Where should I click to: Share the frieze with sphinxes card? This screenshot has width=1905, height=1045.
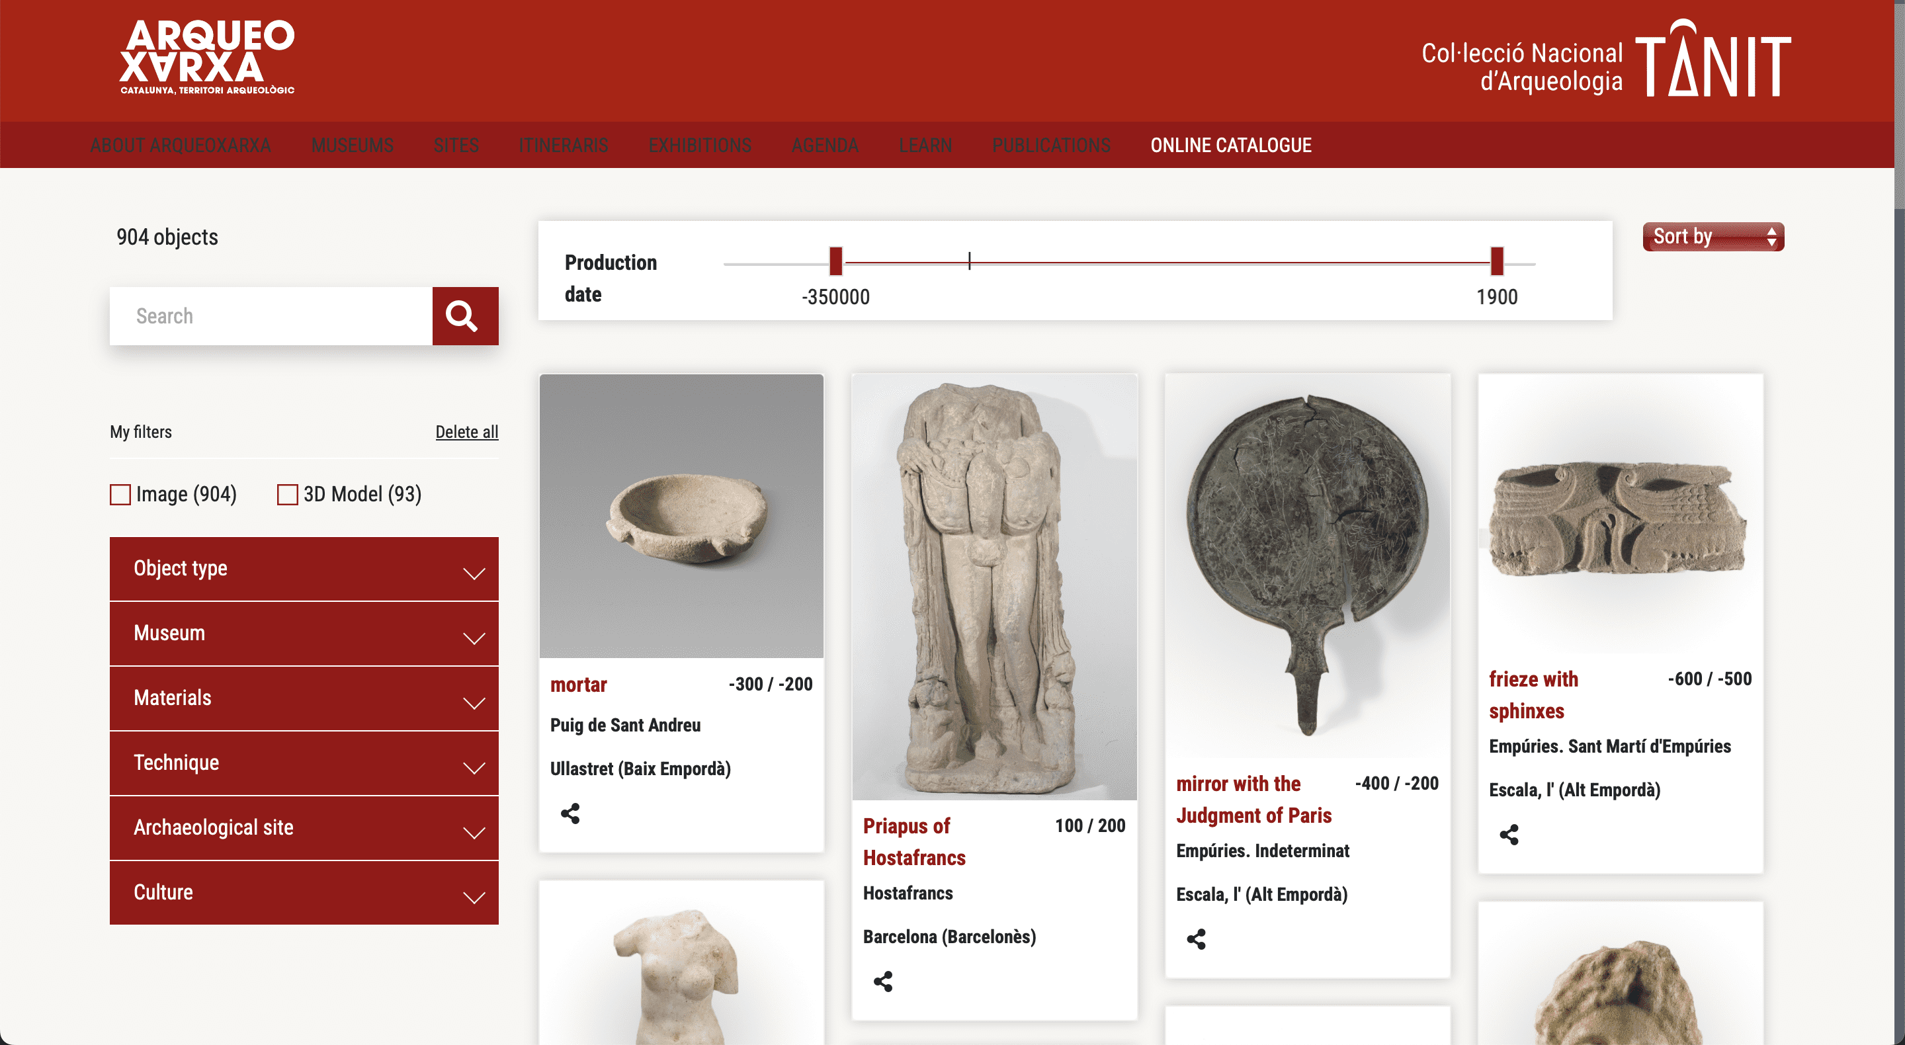point(1509,835)
